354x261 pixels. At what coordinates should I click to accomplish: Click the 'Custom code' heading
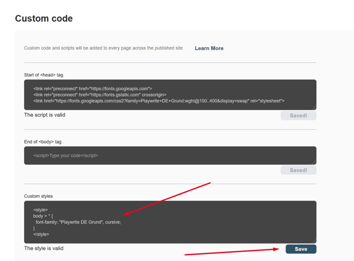point(44,18)
